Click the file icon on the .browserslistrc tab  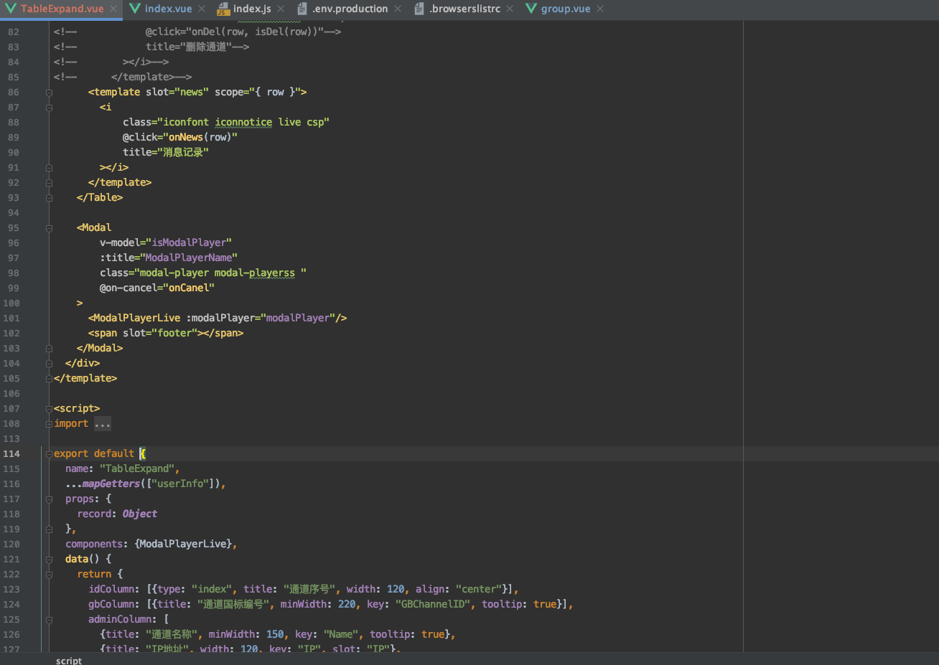(419, 9)
